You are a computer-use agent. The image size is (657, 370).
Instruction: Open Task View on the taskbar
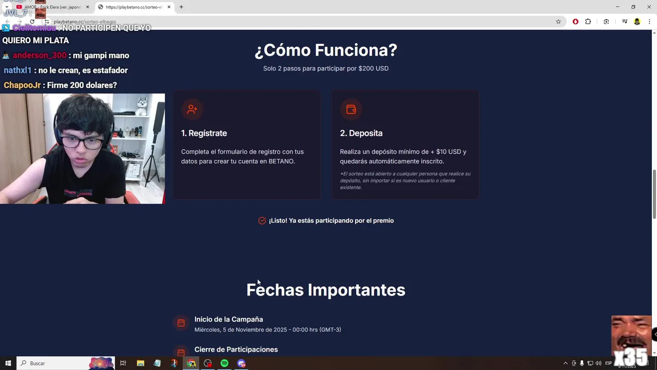(123, 363)
